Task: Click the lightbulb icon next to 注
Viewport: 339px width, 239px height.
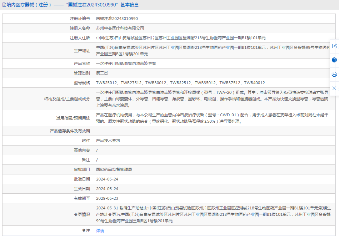Action: tap(84, 230)
